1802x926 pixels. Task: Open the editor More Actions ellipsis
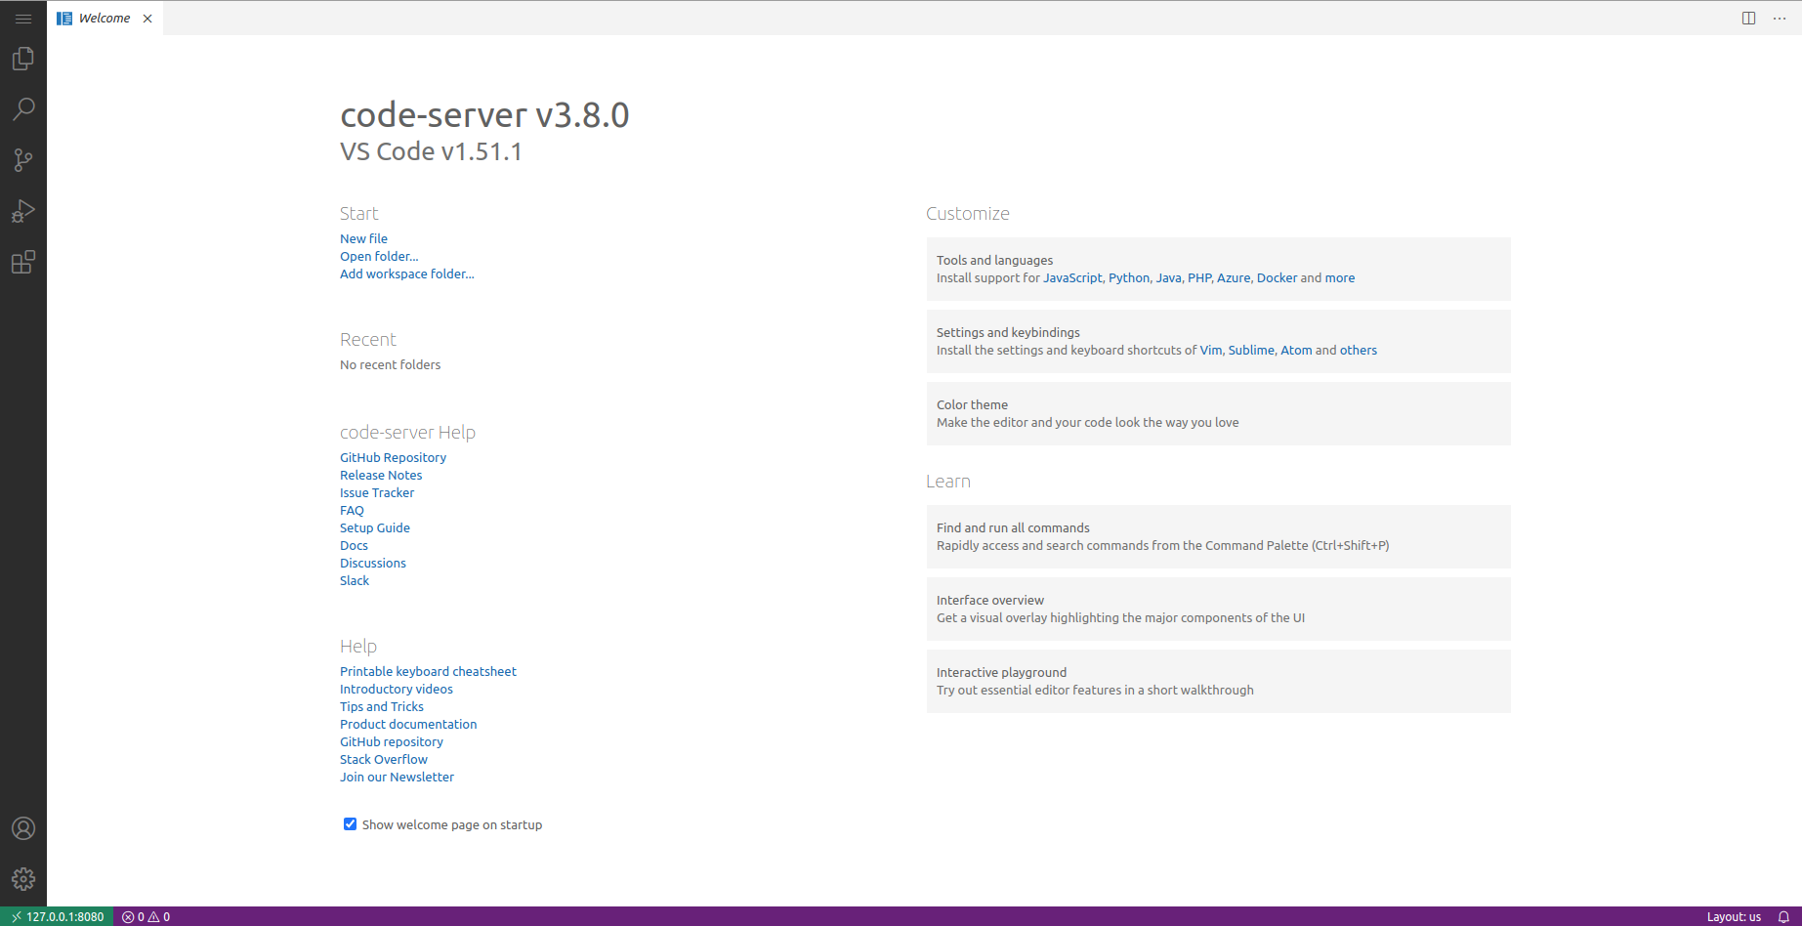coord(1780,19)
